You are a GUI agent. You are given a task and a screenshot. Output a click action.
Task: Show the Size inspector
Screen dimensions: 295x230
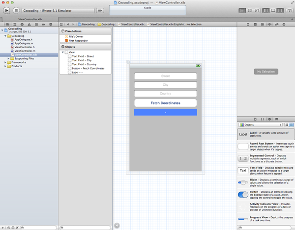point(276,25)
